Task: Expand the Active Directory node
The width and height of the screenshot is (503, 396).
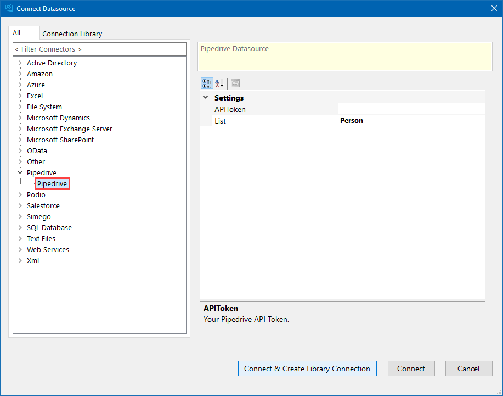Action: point(20,63)
